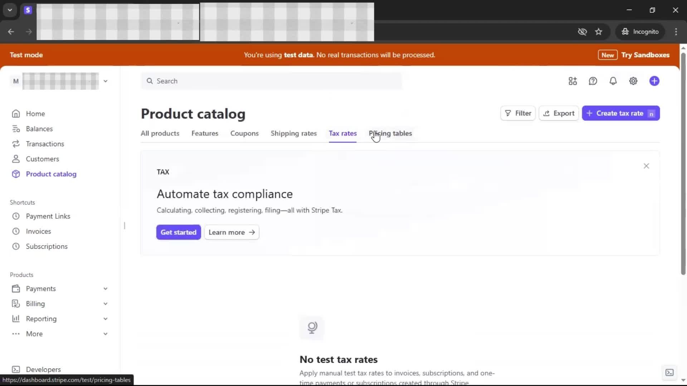
Task: Bookmark this page with star icon
Action: [x=598, y=32]
